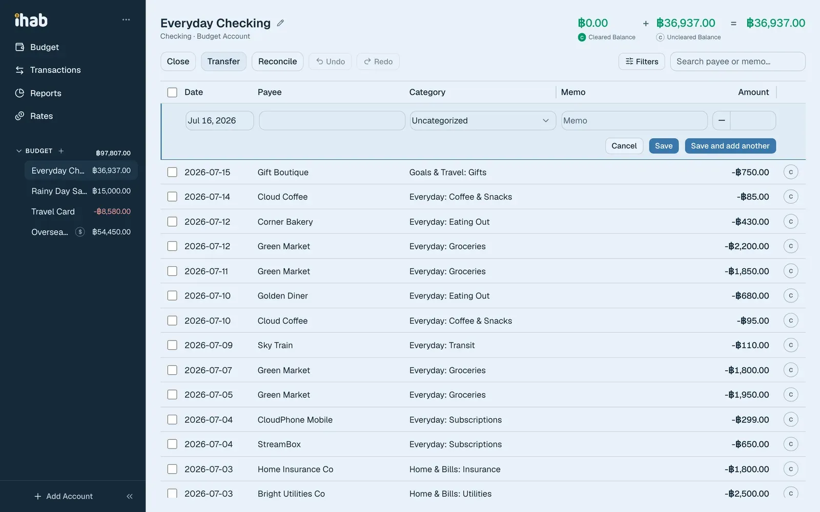The width and height of the screenshot is (820, 512).
Task: Click the Redo button
Action: [x=378, y=61]
